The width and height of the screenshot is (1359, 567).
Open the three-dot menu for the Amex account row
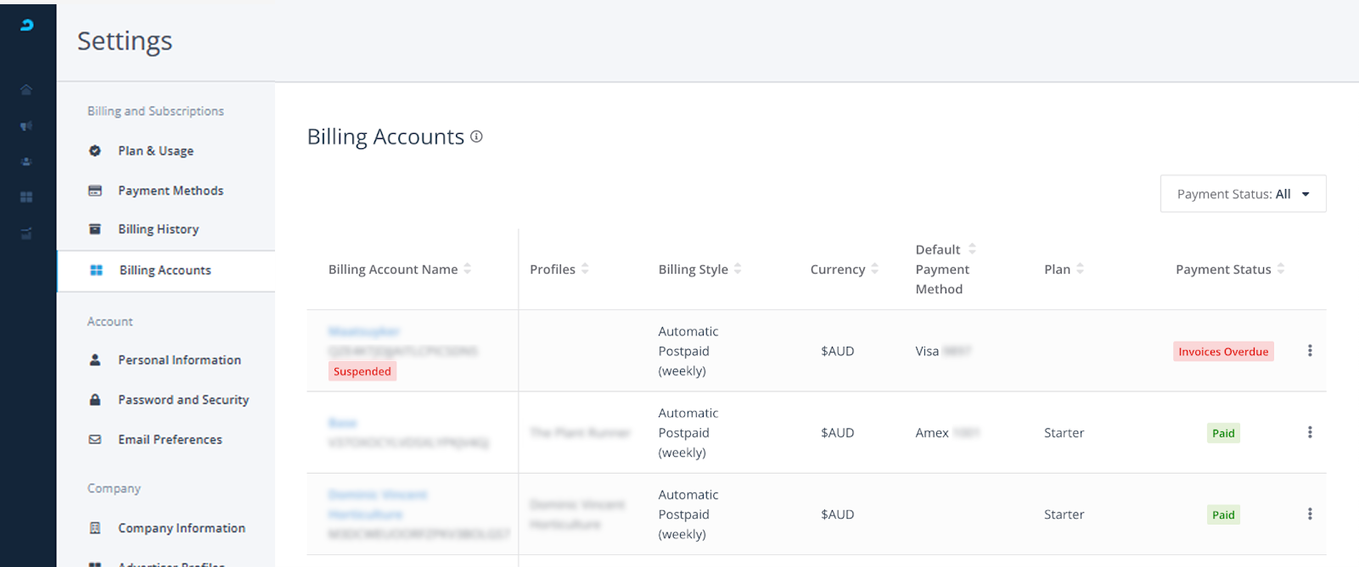(1309, 432)
